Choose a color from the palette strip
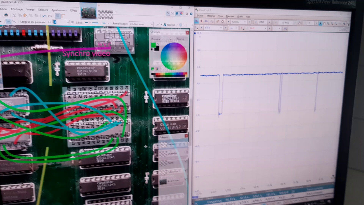Screen dimensions: 364x205 169,75
